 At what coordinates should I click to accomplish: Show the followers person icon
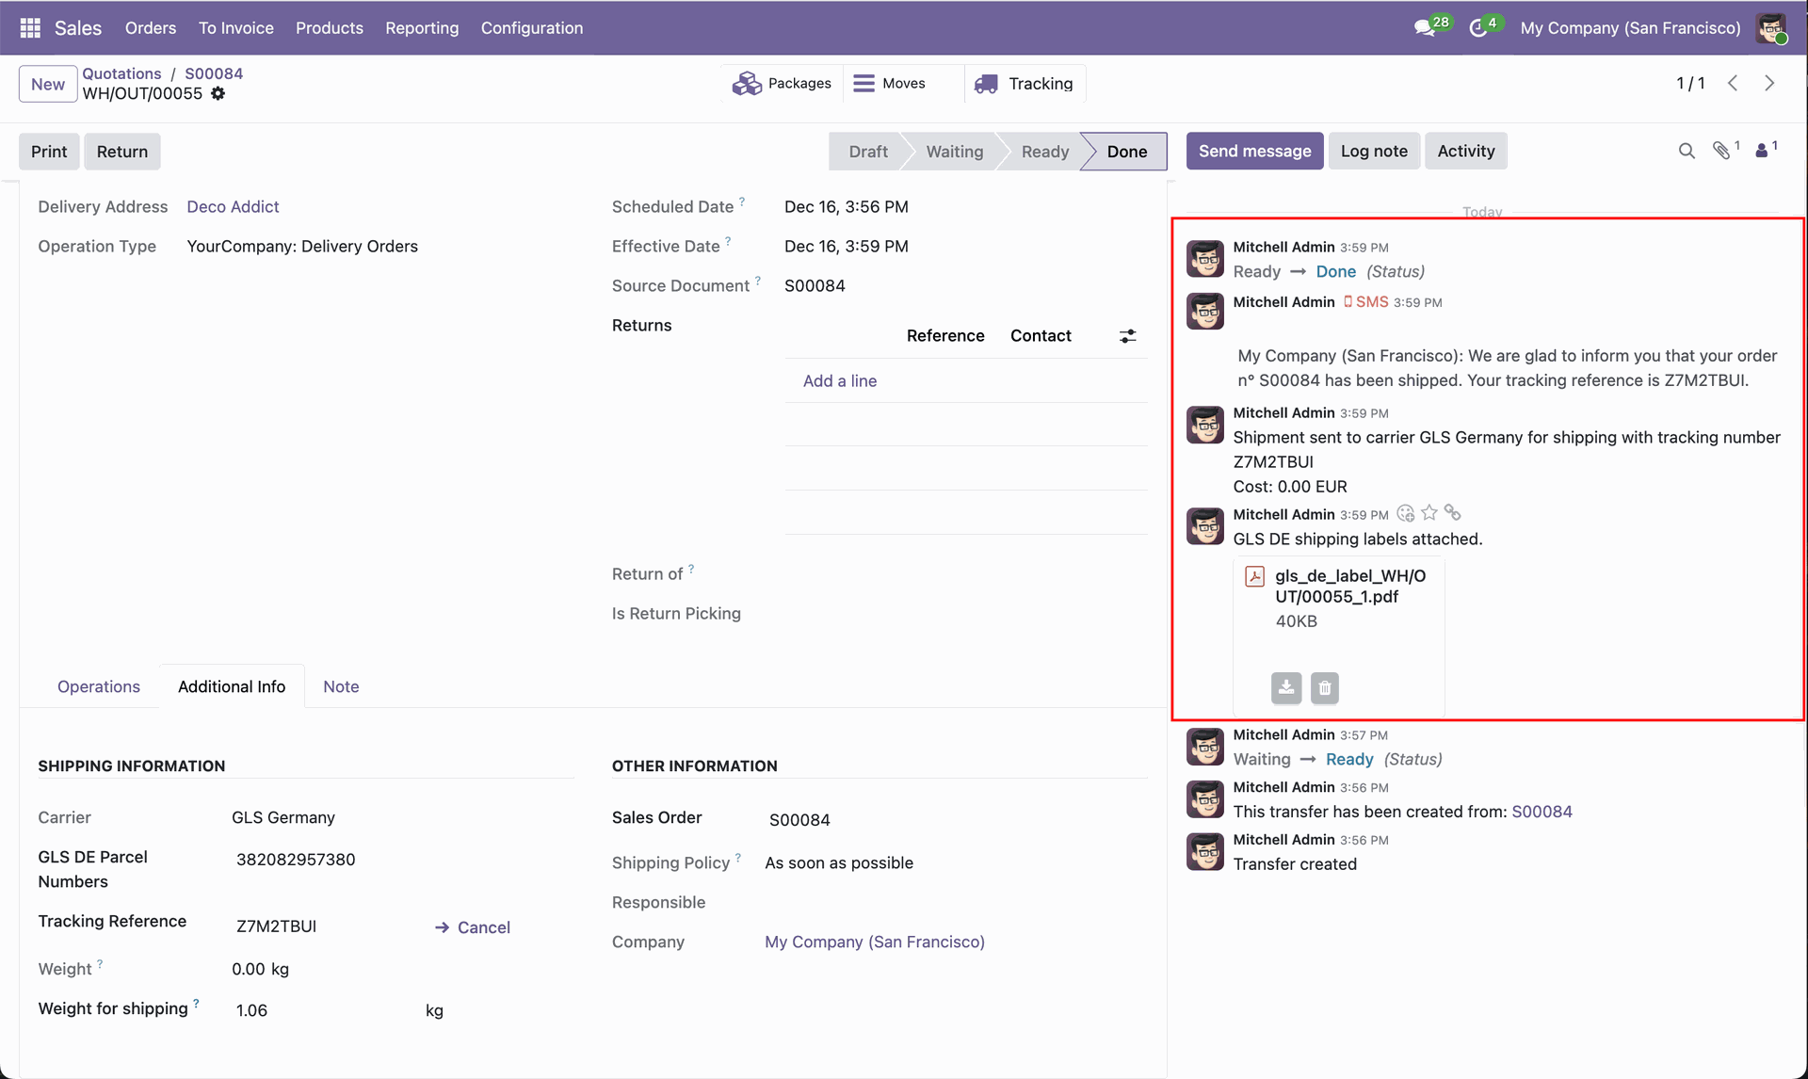pyautogui.click(x=1762, y=151)
